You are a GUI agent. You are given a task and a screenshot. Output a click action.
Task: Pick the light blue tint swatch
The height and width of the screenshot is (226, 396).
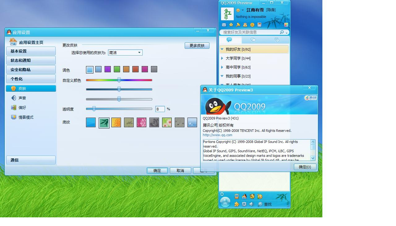[89, 69]
